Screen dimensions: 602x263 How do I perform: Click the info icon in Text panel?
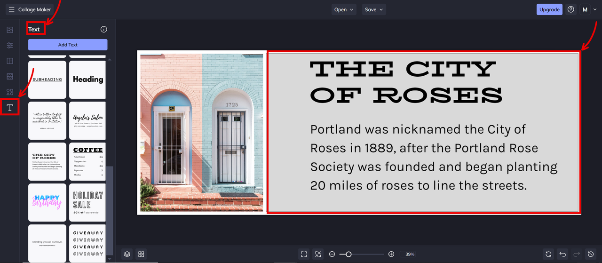click(104, 29)
